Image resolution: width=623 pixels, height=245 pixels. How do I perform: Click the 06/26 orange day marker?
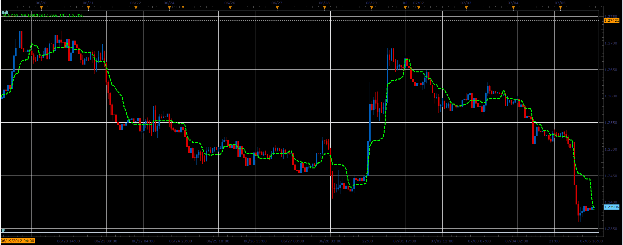(230, 8)
